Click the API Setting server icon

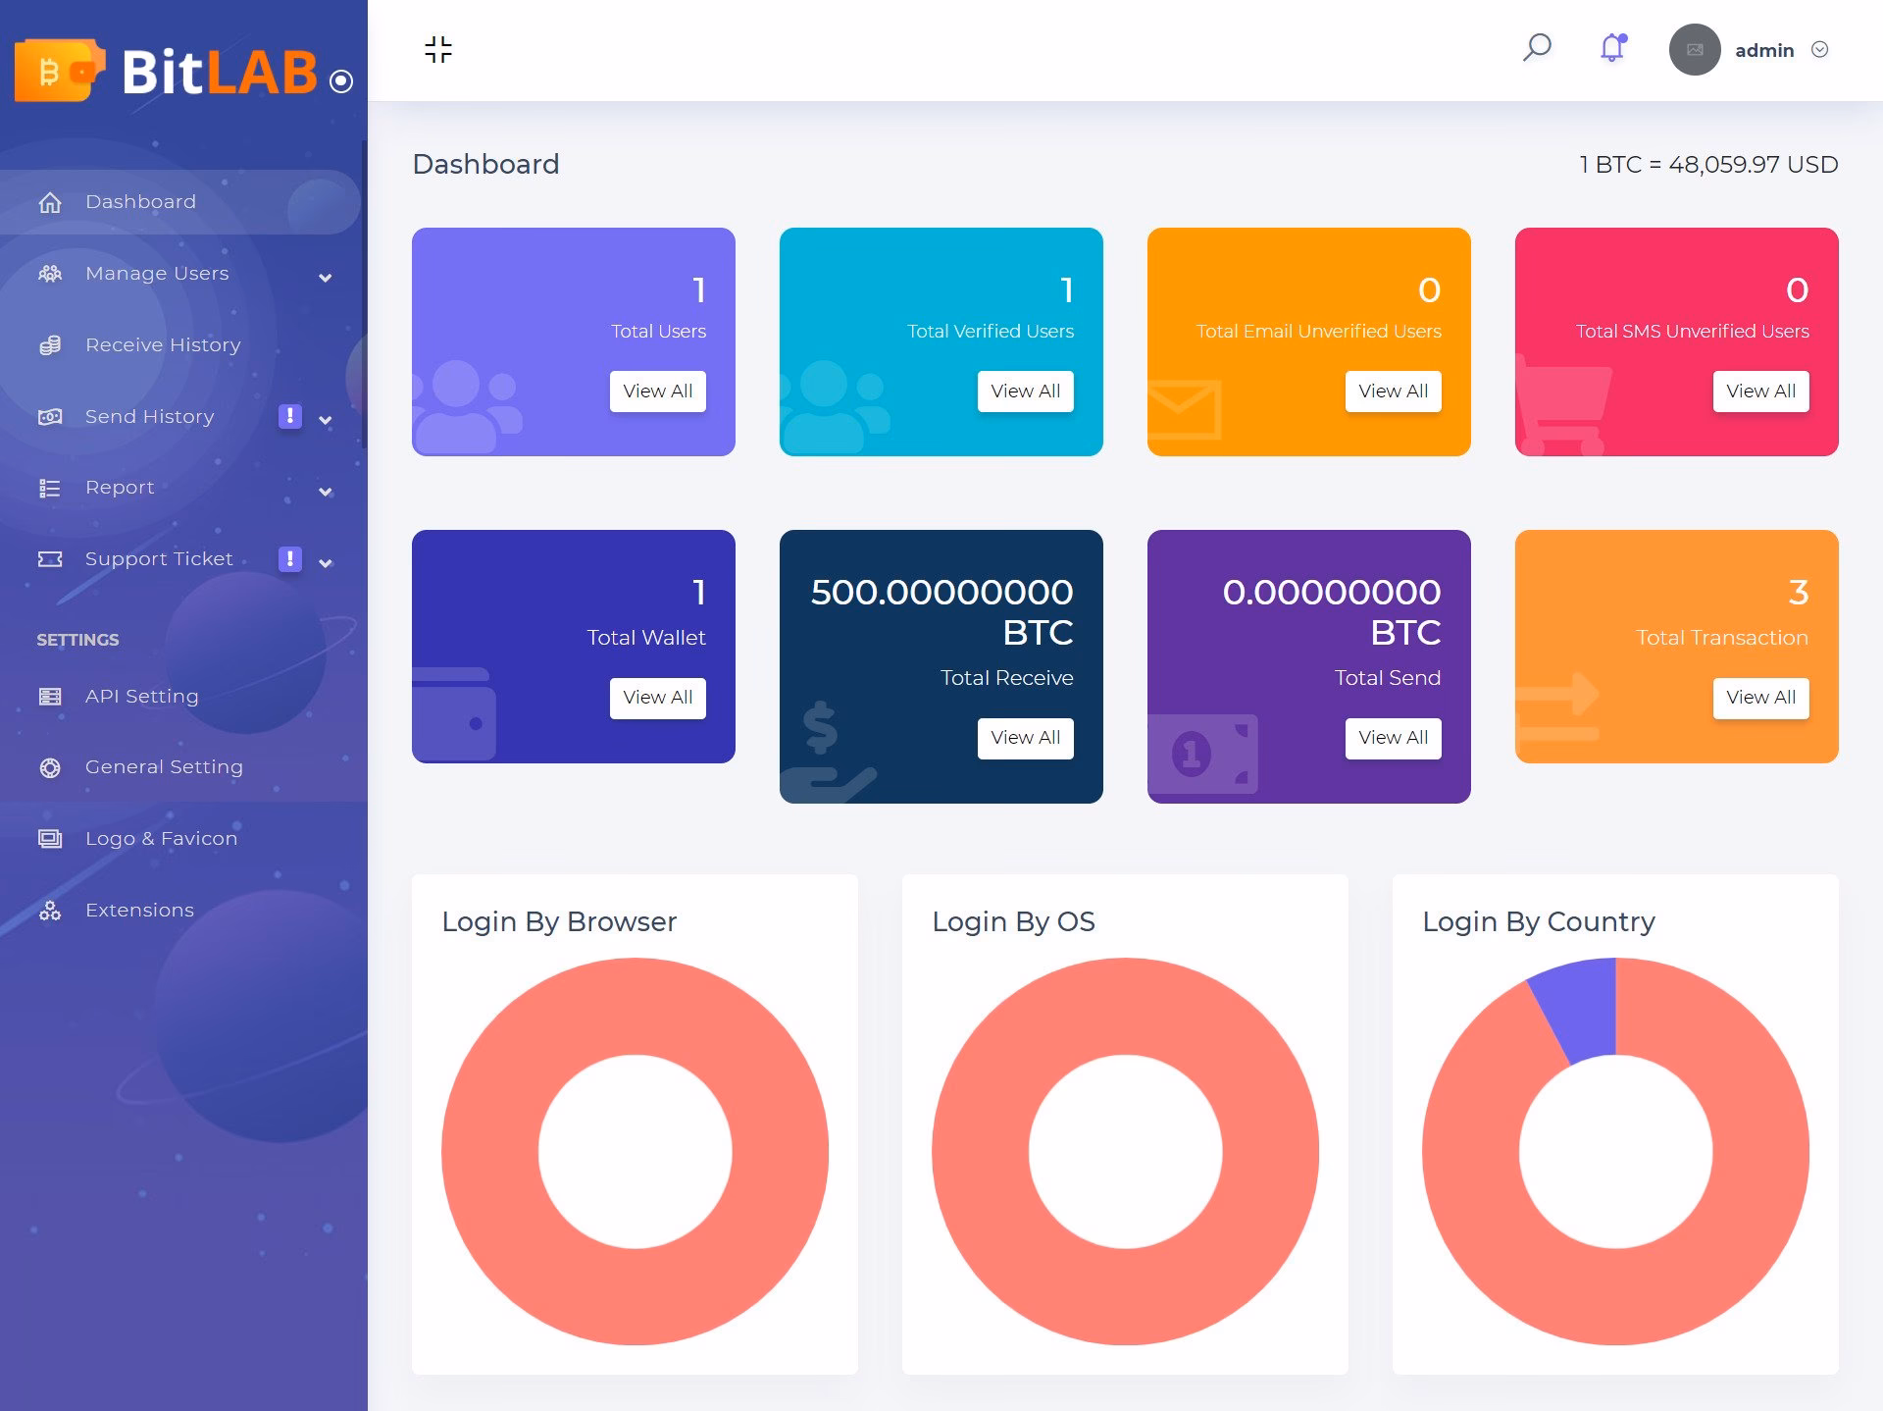pyautogui.click(x=50, y=697)
